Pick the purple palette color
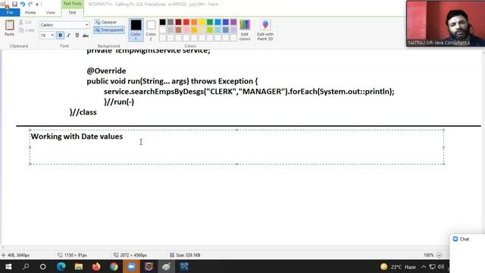The image size is (485, 273). (233, 22)
